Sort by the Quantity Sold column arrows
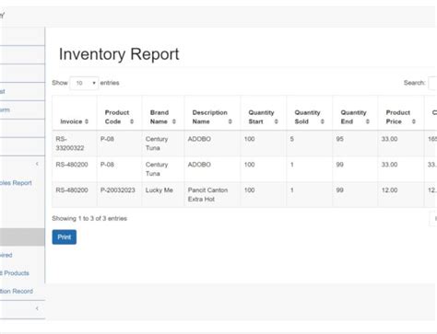 tap(323, 121)
